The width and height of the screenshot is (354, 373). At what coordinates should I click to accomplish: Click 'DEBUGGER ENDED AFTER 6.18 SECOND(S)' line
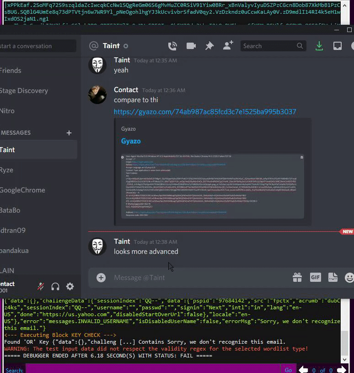pyautogui.click(x=108, y=356)
